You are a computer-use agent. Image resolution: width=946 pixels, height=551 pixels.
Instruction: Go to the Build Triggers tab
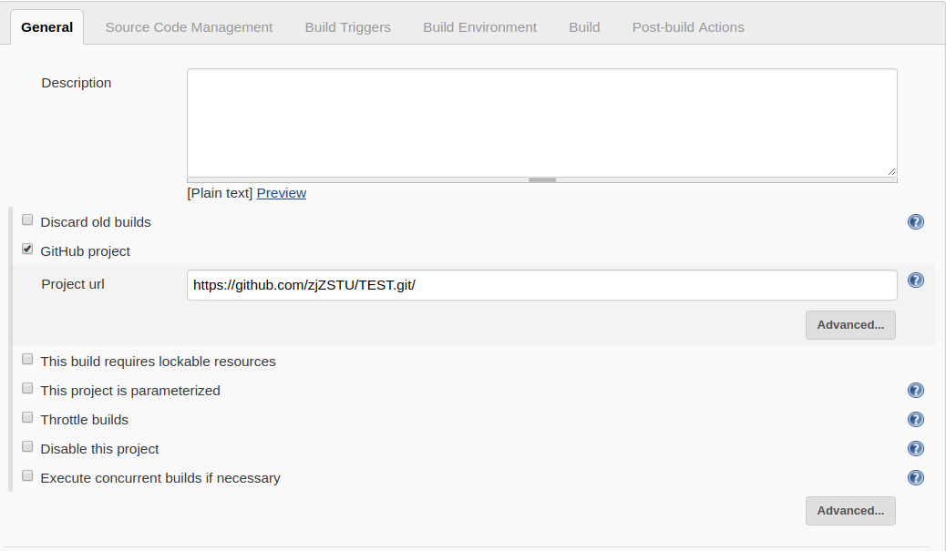(347, 27)
